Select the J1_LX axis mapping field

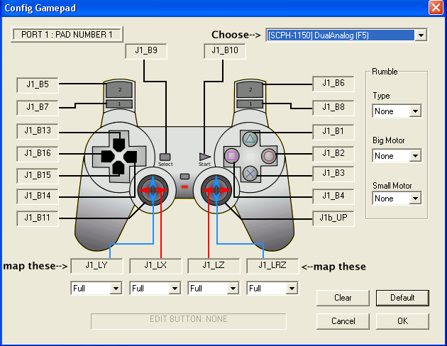[155, 266]
